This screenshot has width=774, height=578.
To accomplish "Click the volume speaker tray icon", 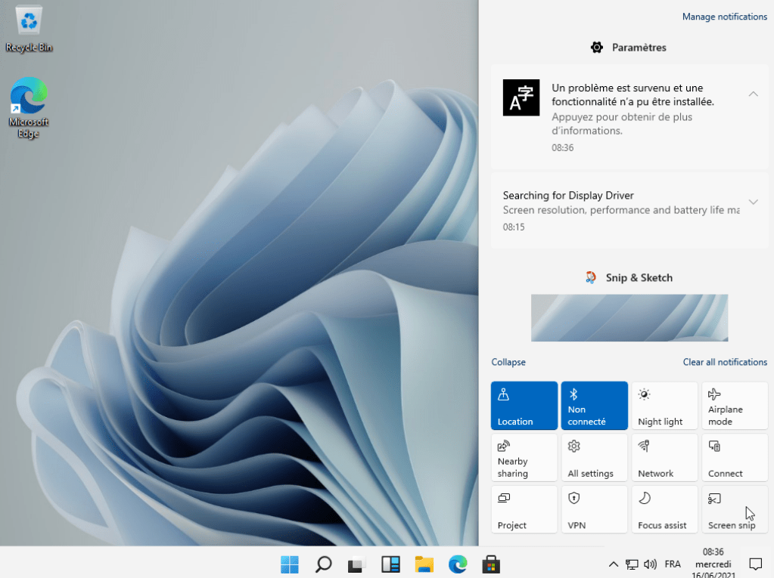I will [650, 564].
